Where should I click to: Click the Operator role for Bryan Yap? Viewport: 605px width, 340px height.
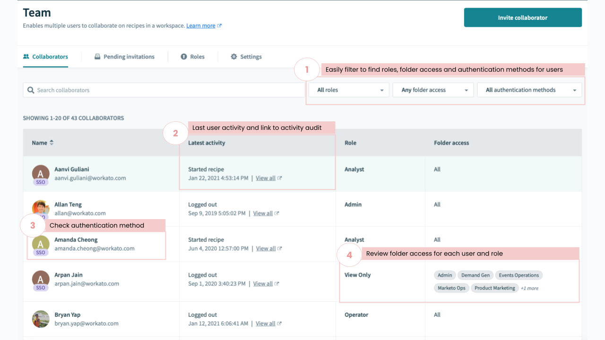pos(356,314)
